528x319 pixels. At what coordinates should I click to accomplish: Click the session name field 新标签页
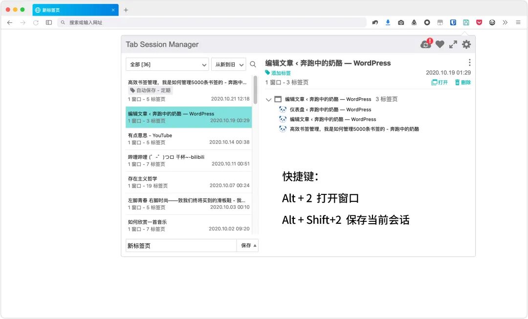pyautogui.click(x=181, y=246)
